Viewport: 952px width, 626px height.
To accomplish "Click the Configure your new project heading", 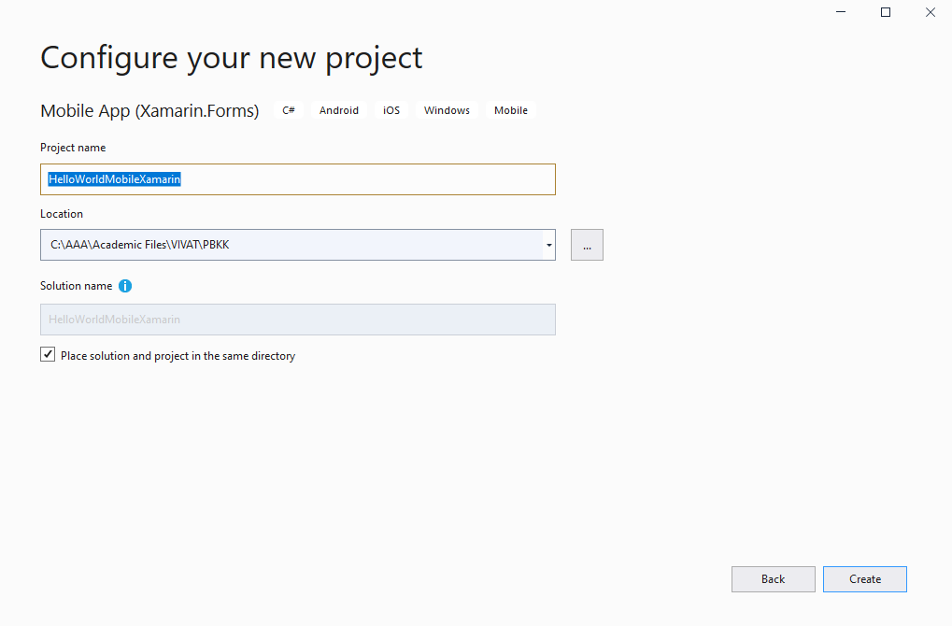I will pyautogui.click(x=232, y=59).
